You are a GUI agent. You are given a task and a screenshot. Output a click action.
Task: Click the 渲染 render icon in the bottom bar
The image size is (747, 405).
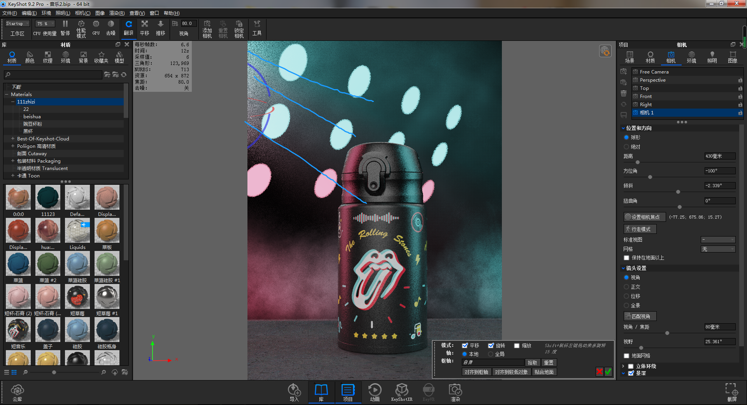(455, 392)
